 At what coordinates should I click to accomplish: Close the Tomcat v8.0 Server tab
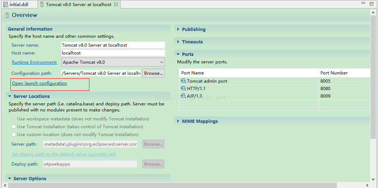point(116,4)
